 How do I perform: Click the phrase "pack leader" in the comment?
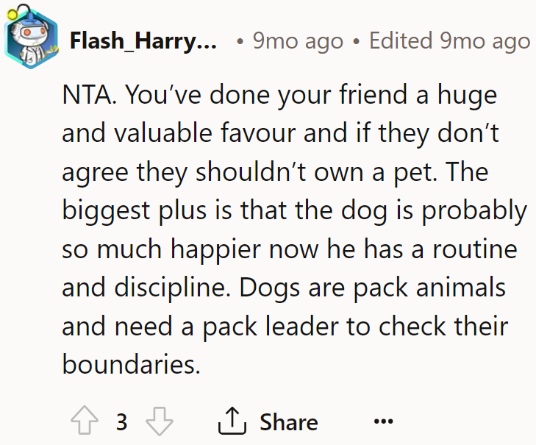pyautogui.click(x=271, y=327)
